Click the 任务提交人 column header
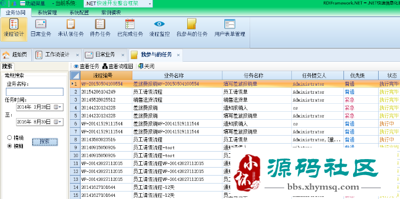The width and height of the screenshot is (400, 199). 317,76
